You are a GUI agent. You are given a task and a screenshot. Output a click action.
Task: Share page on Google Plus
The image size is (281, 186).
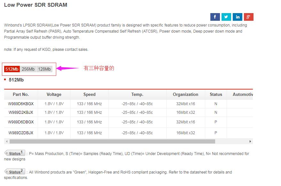tap(249, 17)
